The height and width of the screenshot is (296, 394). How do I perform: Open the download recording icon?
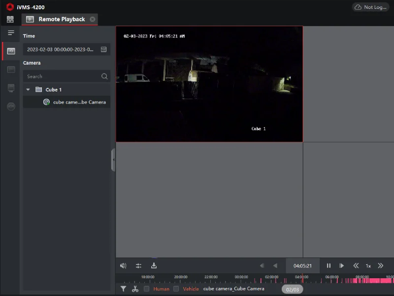tap(154, 266)
